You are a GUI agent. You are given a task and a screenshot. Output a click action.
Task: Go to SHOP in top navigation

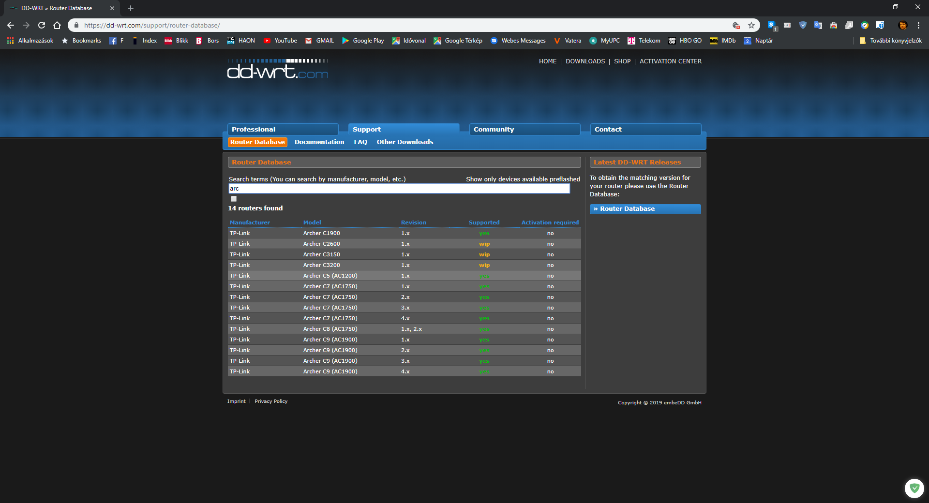[622, 61]
